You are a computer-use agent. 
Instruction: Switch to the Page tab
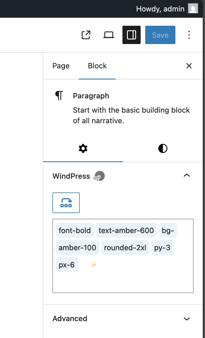point(61,66)
